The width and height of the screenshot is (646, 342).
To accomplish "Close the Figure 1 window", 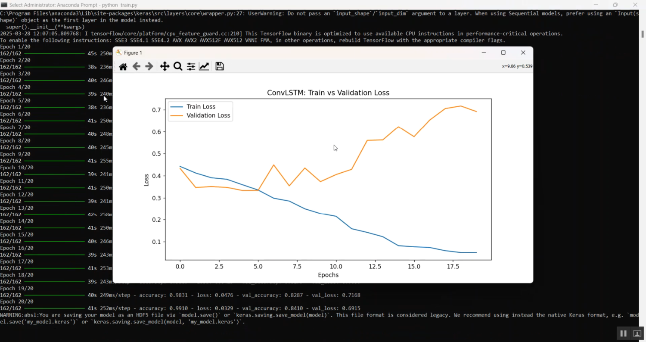I will click(523, 53).
